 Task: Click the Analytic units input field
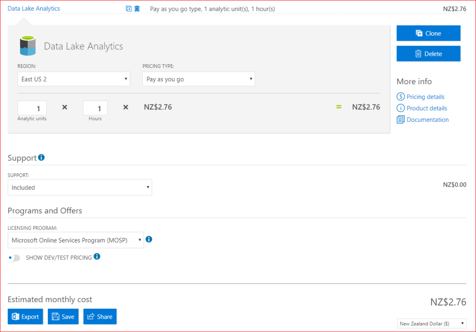(32, 108)
